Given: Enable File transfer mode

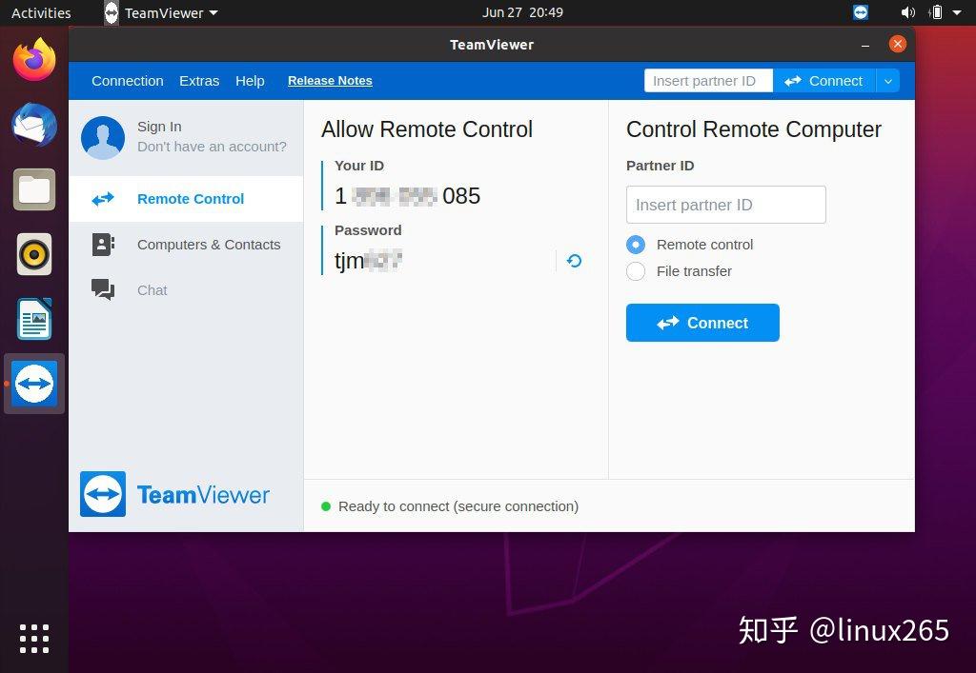Looking at the screenshot, I should (635, 271).
